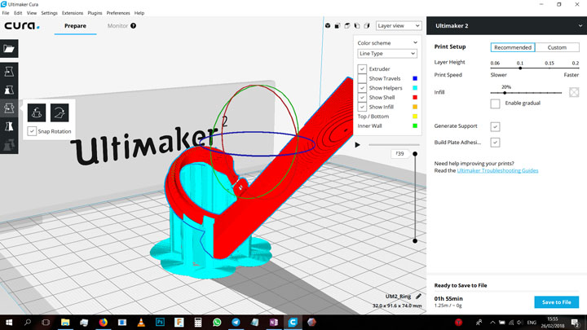This screenshot has width=587, height=330.
Task: Uncheck the Show Shell checkbox
Action: coord(362,97)
